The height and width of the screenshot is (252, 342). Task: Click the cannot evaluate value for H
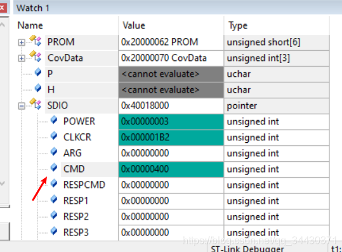171,90
